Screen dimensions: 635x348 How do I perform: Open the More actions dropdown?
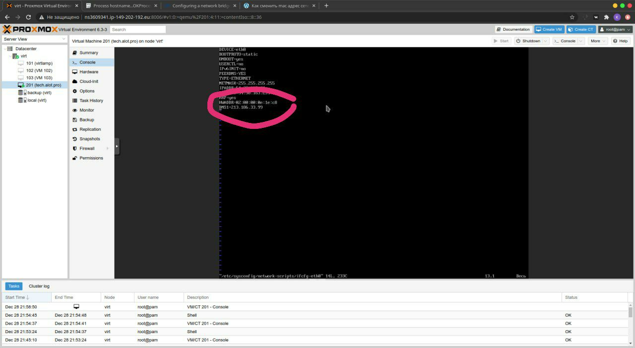pyautogui.click(x=598, y=41)
